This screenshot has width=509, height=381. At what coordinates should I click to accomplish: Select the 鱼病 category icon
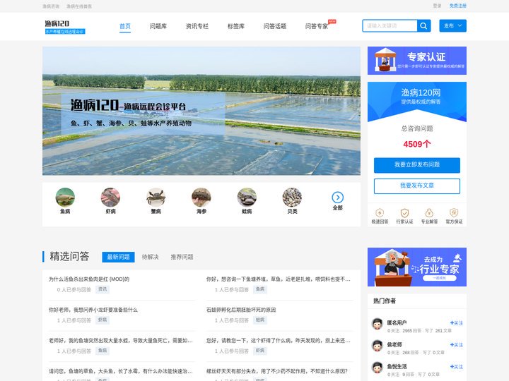(65, 197)
